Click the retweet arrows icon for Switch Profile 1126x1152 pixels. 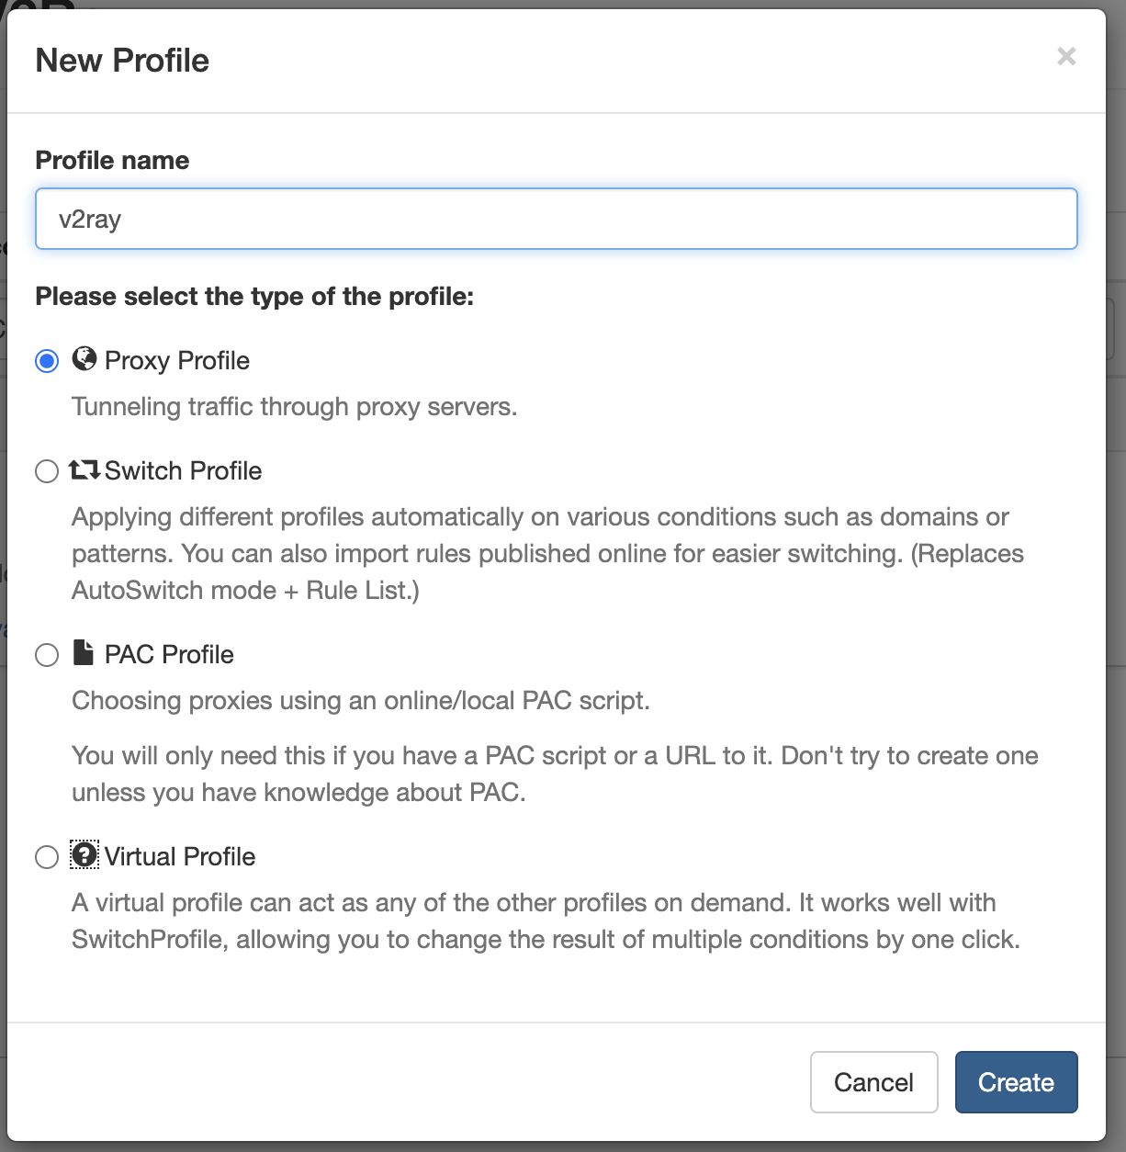[84, 470]
